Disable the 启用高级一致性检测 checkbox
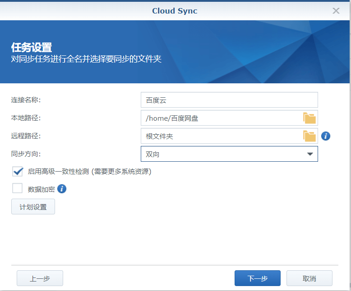Viewport: 351px width, 291px height. point(18,172)
